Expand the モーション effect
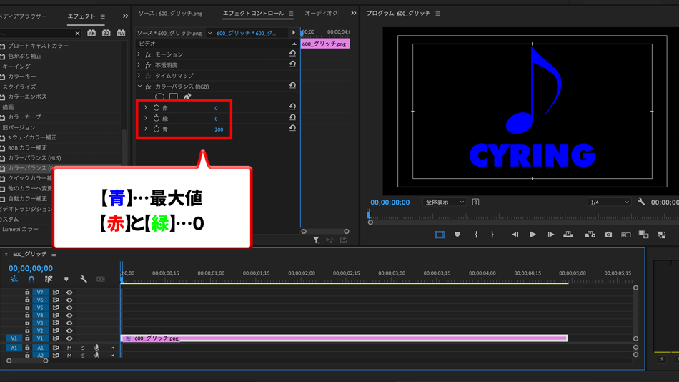 coord(139,54)
